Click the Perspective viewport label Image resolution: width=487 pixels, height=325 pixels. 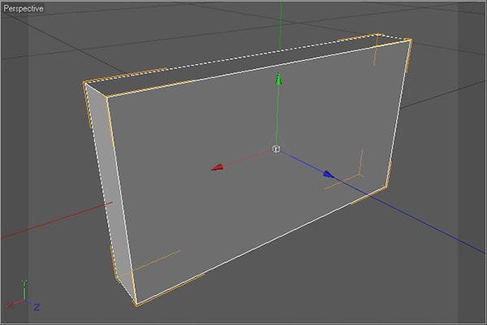[24, 7]
